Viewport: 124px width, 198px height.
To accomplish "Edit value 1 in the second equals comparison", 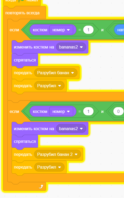I will click(x=88, y=111).
